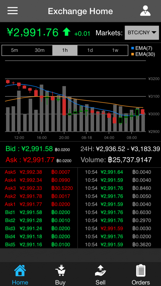Select the Bid1 order row at ¥2,991.58
The image size is (161, 286).
39,212
